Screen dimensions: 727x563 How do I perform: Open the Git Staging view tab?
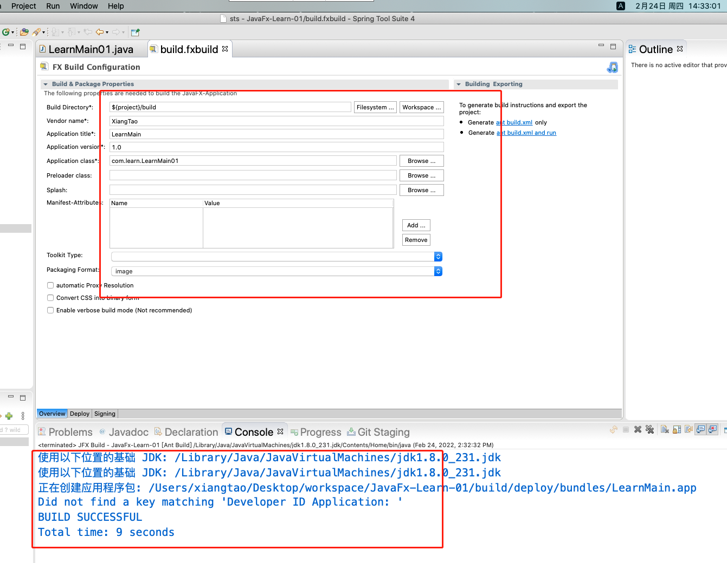pos(378,432)
